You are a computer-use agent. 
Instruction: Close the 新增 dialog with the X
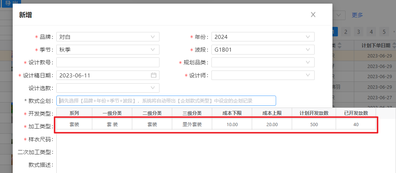pyautogui.click(x=313, y=15)
